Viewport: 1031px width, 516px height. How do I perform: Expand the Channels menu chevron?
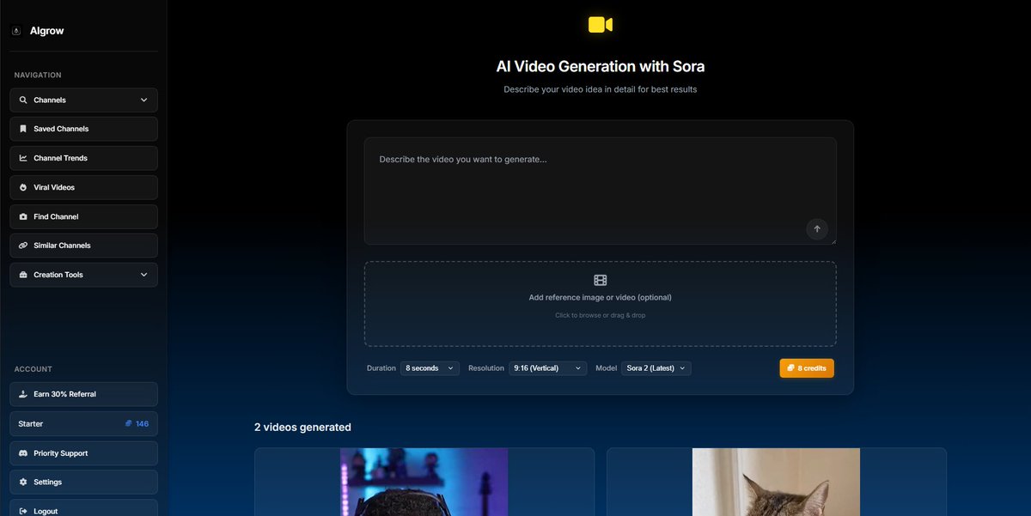pos(143,100)
